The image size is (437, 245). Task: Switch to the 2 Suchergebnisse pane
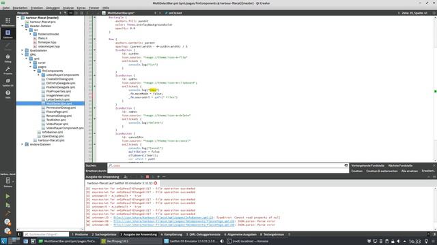coord(104,234)
